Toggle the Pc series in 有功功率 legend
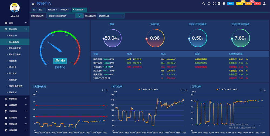This screenshot has height=136, width=270. pos(156,89)
